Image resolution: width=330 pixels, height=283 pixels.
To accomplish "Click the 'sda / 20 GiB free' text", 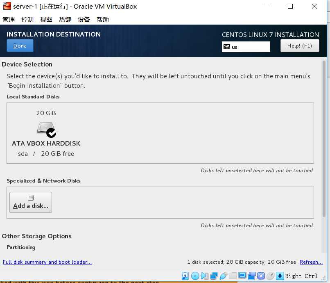I will click(46, 154).
